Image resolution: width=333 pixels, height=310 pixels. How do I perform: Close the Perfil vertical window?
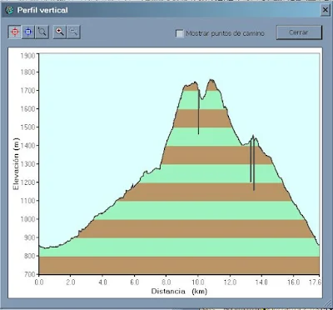click(326, 10)
